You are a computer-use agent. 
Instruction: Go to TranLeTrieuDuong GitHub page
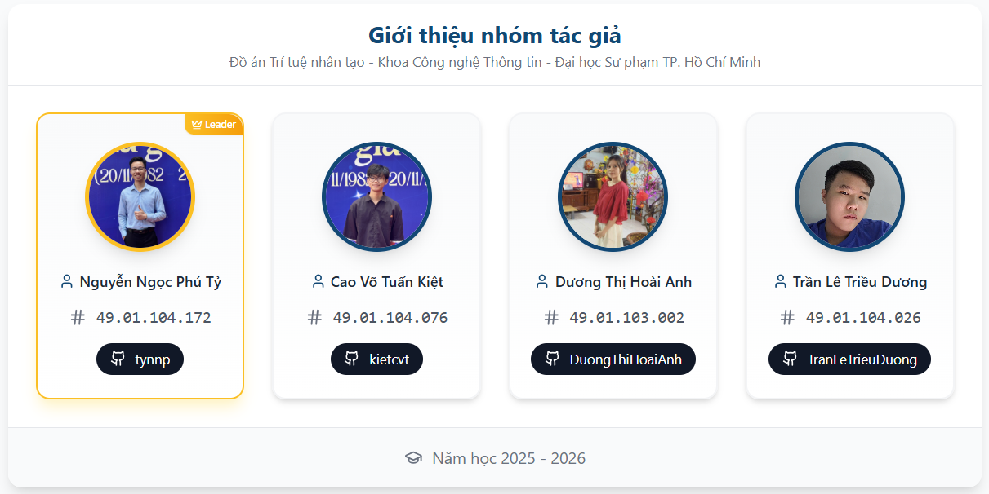point(849,359)
